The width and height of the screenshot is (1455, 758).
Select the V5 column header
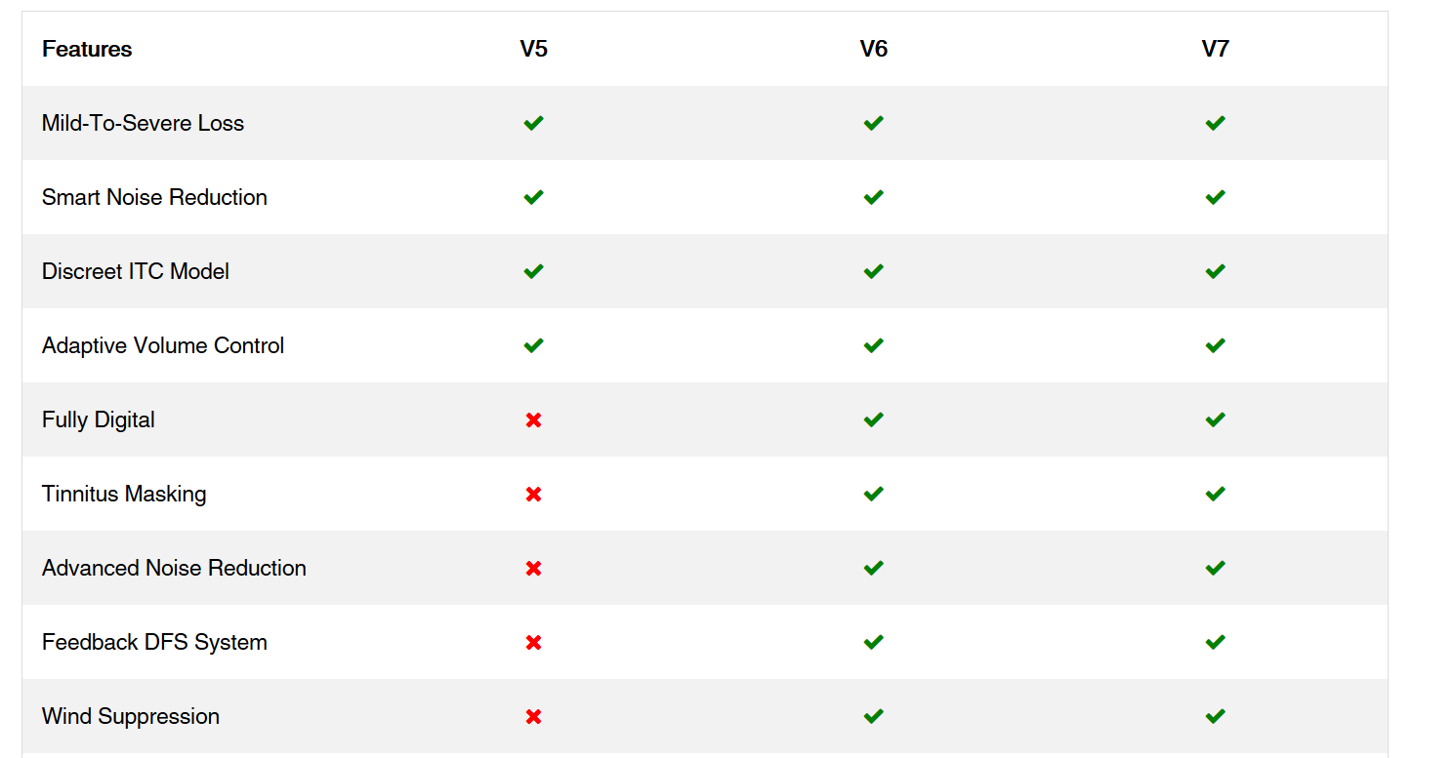coord(533,49)
